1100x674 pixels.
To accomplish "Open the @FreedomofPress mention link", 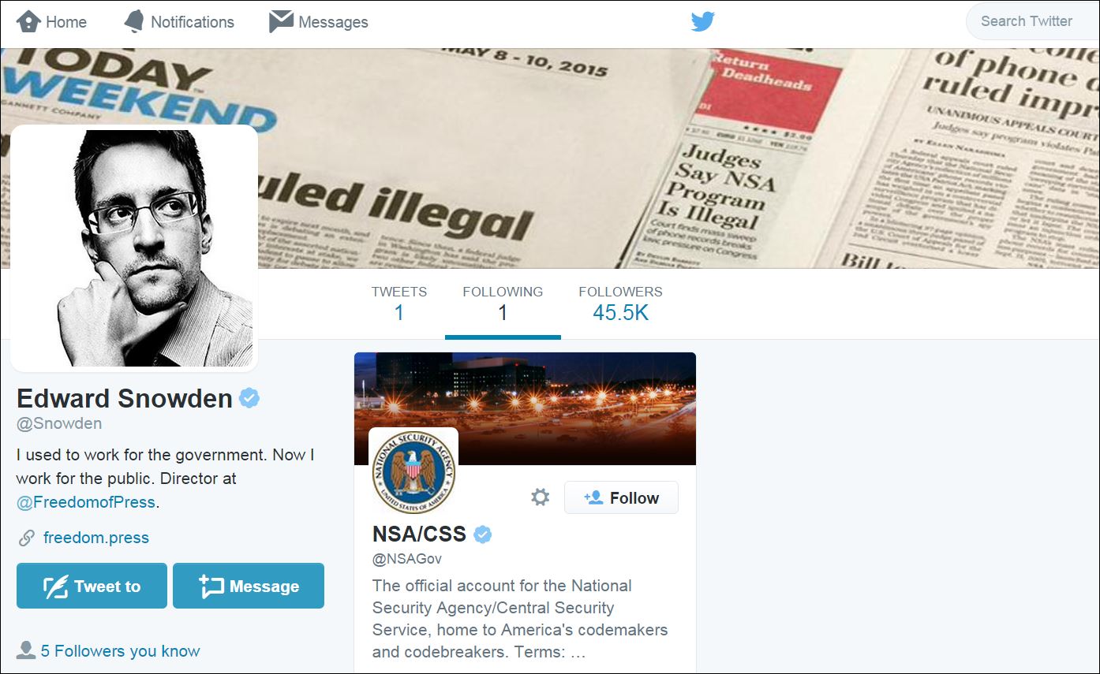I will pos(87,501).
